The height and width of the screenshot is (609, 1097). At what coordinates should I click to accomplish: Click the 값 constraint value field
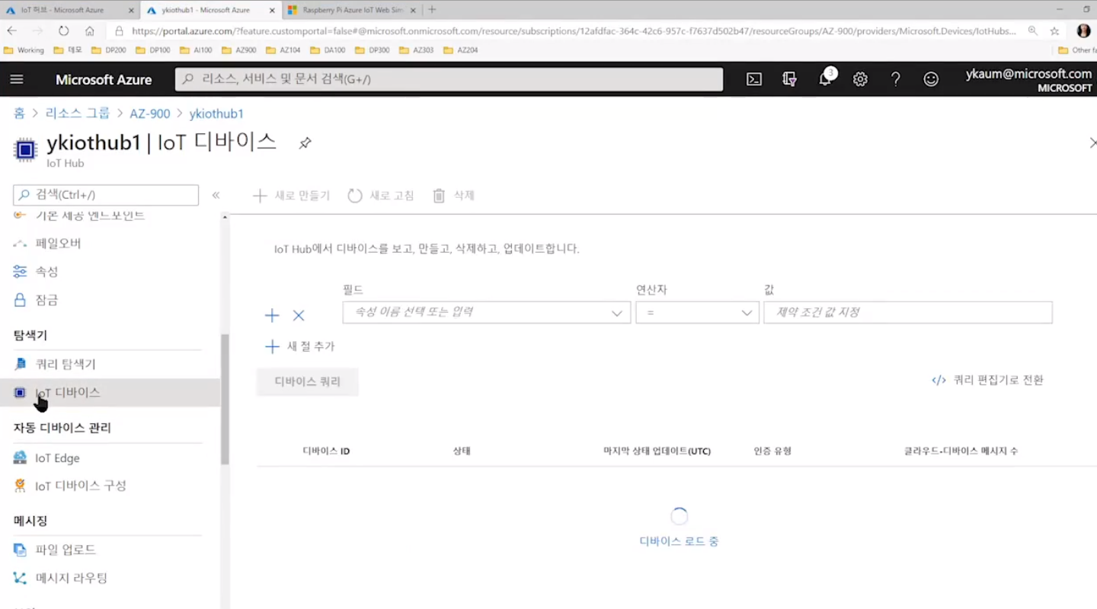908,312
